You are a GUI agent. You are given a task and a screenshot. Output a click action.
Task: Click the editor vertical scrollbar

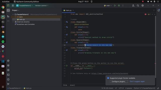click(155, 46)
